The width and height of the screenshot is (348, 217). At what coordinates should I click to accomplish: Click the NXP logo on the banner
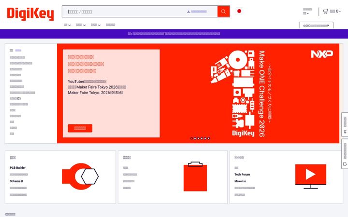click(322, 54)
